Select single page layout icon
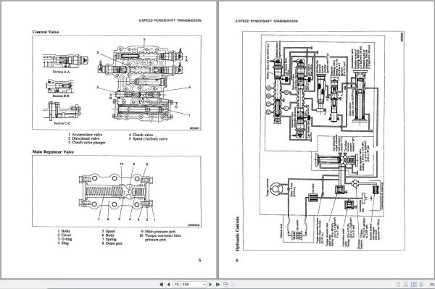Viewport: 435px width, 289px height. tap(398, 284)
